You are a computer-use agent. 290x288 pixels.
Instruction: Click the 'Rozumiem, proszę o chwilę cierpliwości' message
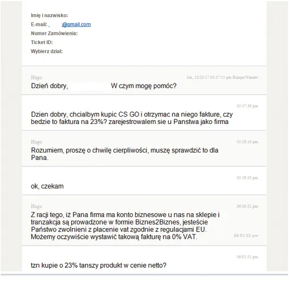pyautogui.click(x=125, y=154)
